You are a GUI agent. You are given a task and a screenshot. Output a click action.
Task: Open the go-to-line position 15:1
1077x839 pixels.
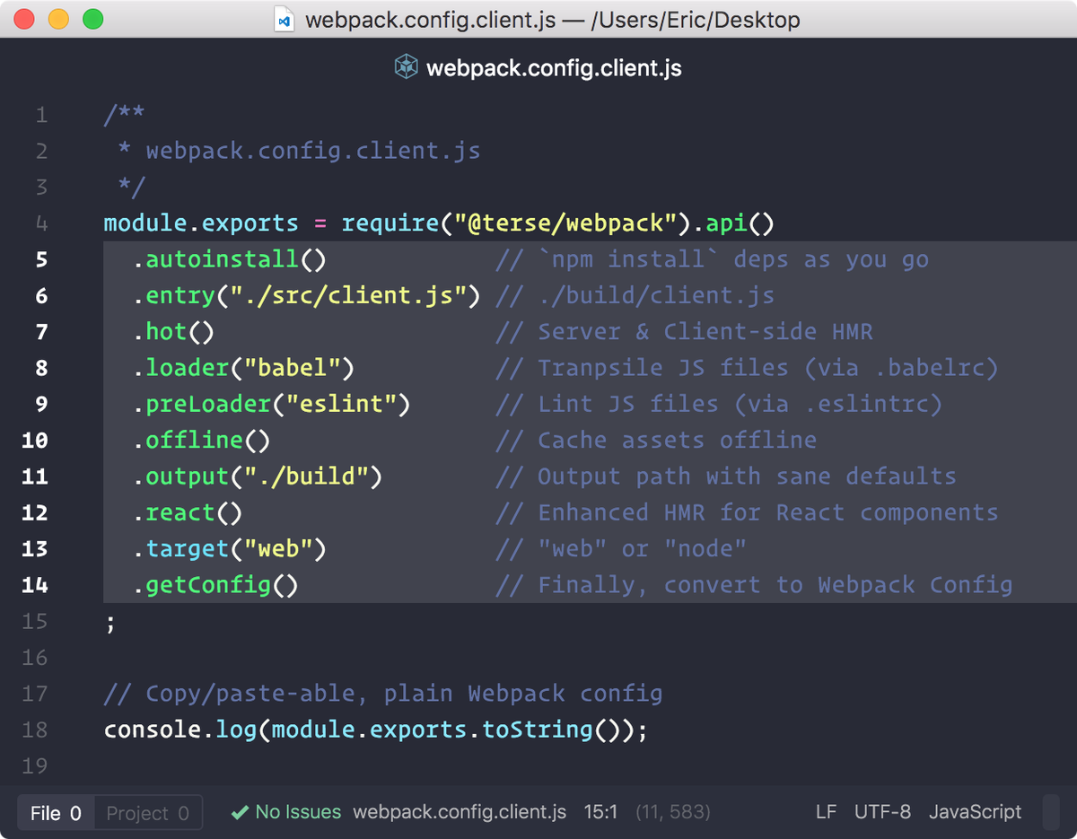click(600, 813)
